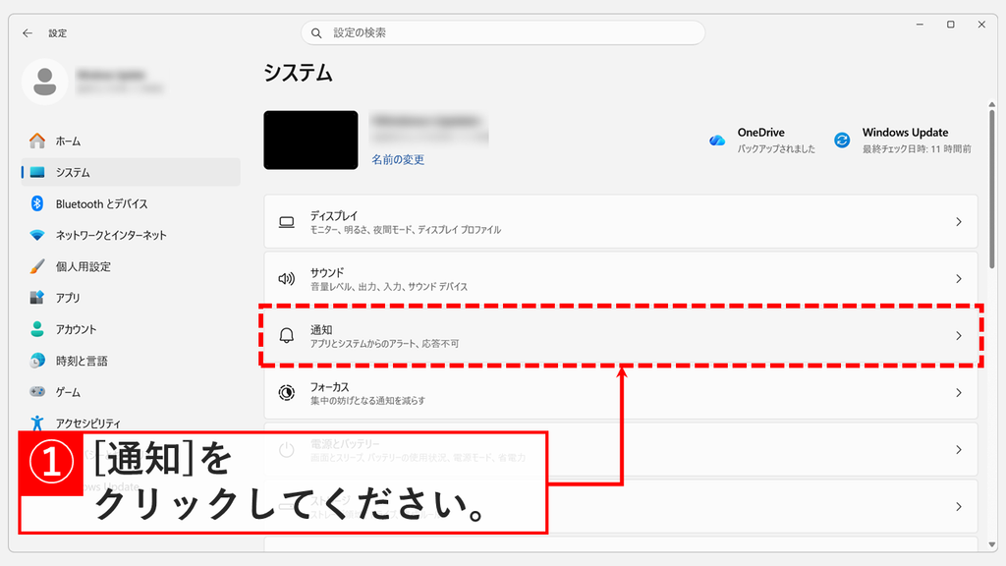Screen dimensions: 1006x566
Task: Open アプリ in the sidebar
Action: coord(131,298)
